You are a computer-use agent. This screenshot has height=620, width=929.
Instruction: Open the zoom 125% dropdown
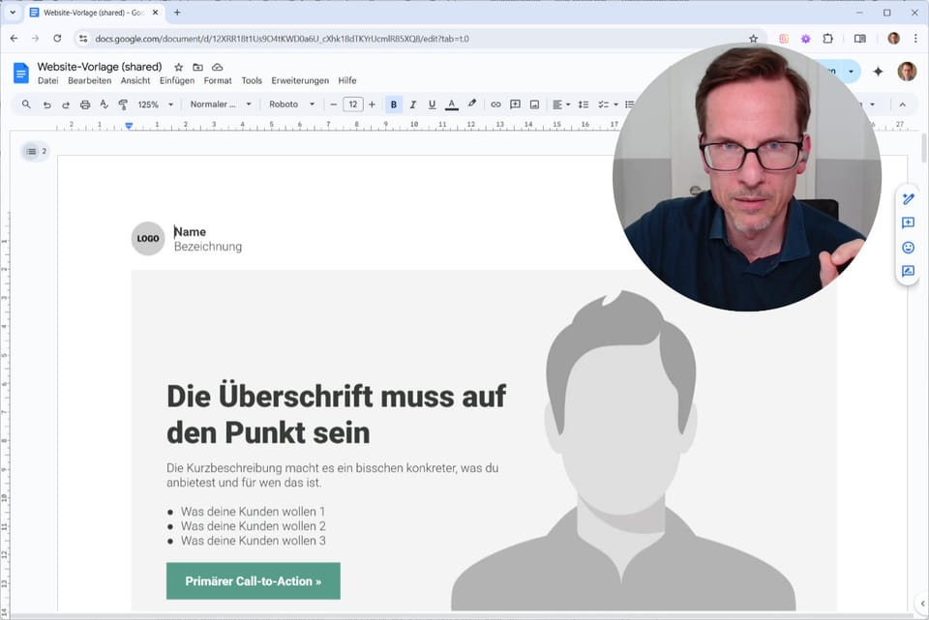point(156,104)
